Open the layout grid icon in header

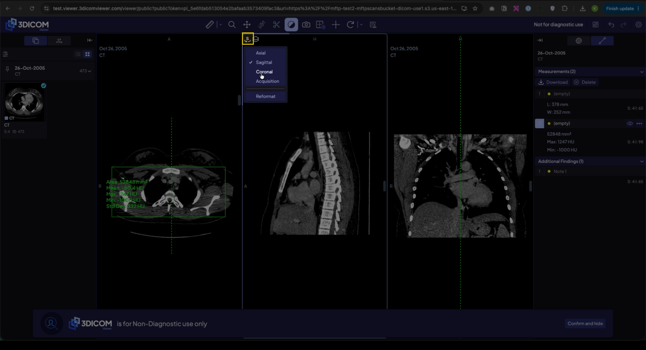pos(595,25)
